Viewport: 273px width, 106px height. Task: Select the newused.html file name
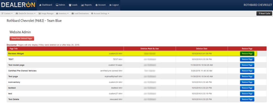116,99
